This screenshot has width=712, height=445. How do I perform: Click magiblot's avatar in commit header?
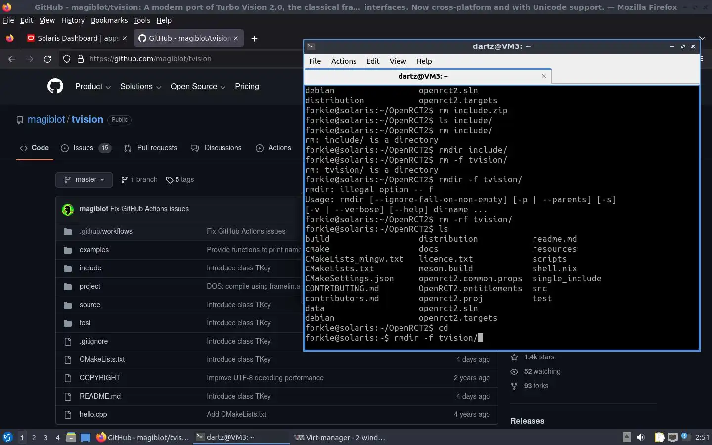click(68, 209)
